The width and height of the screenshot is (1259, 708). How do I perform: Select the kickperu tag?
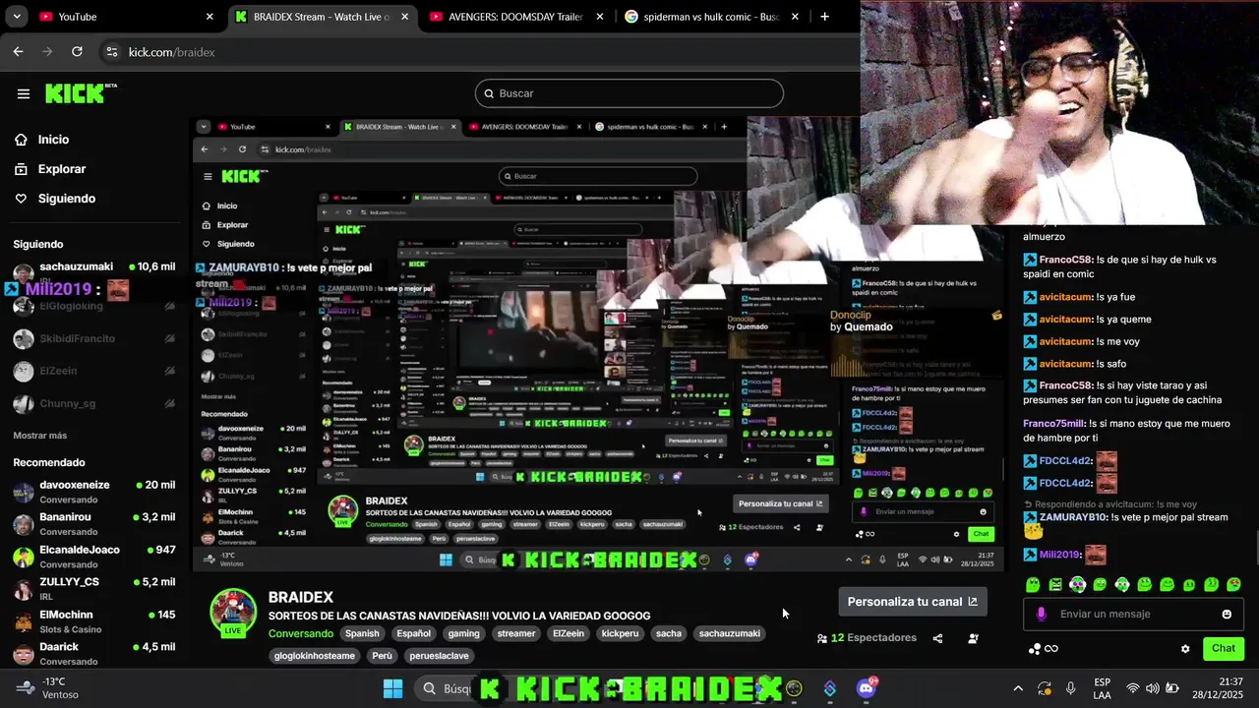[620, 634]
